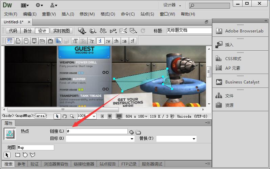Open the 查看(V) menu
The height and width of the screenshot is (169, 270).
click(x=49, y=14)
